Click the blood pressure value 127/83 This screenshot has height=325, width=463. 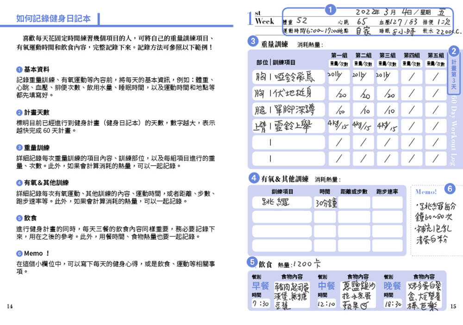pyautogui.click(x=404, y=22)
